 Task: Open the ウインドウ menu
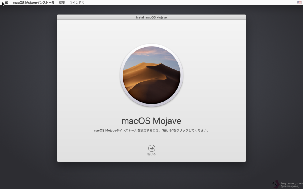click(x=77, y=2)
